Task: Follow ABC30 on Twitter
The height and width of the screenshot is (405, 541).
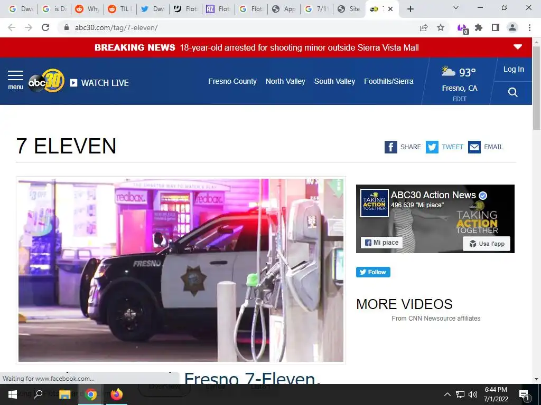Action: click(373, 272)
